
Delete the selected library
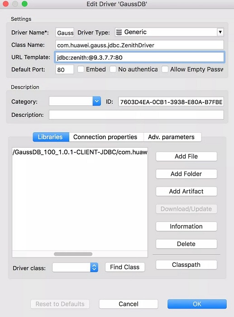186,244
